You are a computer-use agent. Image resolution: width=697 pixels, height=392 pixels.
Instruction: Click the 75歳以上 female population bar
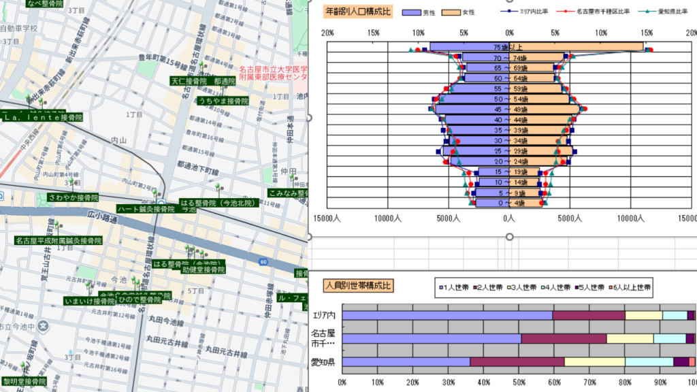click(x=576, y=47)
